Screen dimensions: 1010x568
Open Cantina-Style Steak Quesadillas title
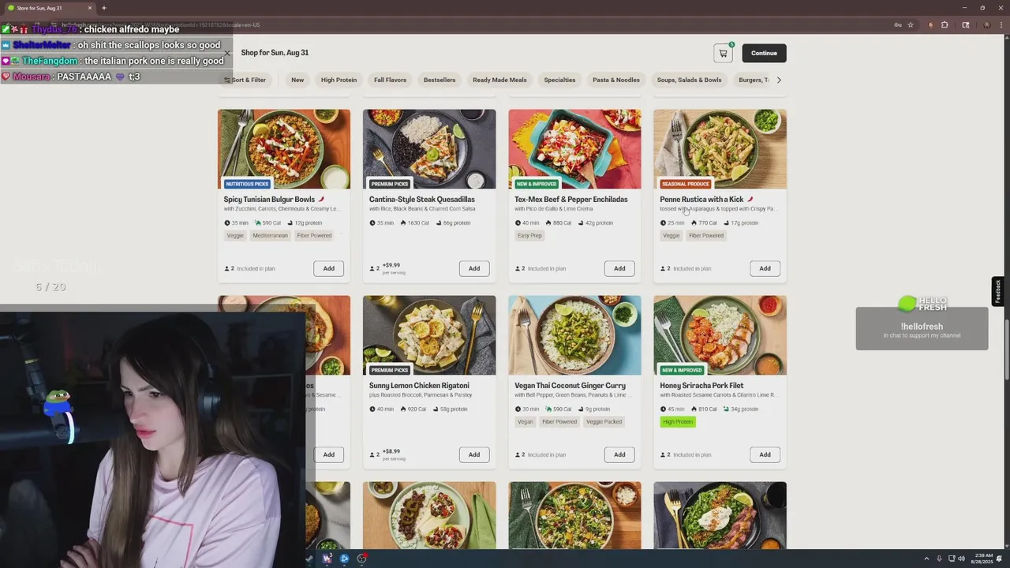point(422,200)
